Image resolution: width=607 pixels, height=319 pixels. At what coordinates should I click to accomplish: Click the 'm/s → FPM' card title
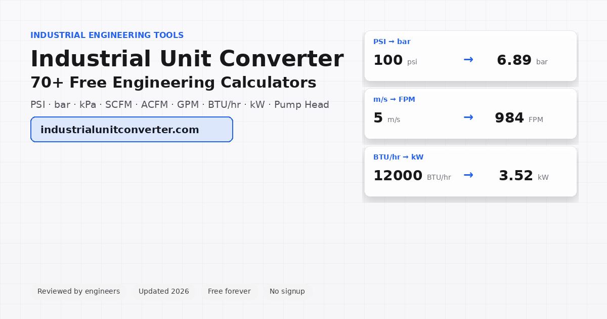click(394, 99)
